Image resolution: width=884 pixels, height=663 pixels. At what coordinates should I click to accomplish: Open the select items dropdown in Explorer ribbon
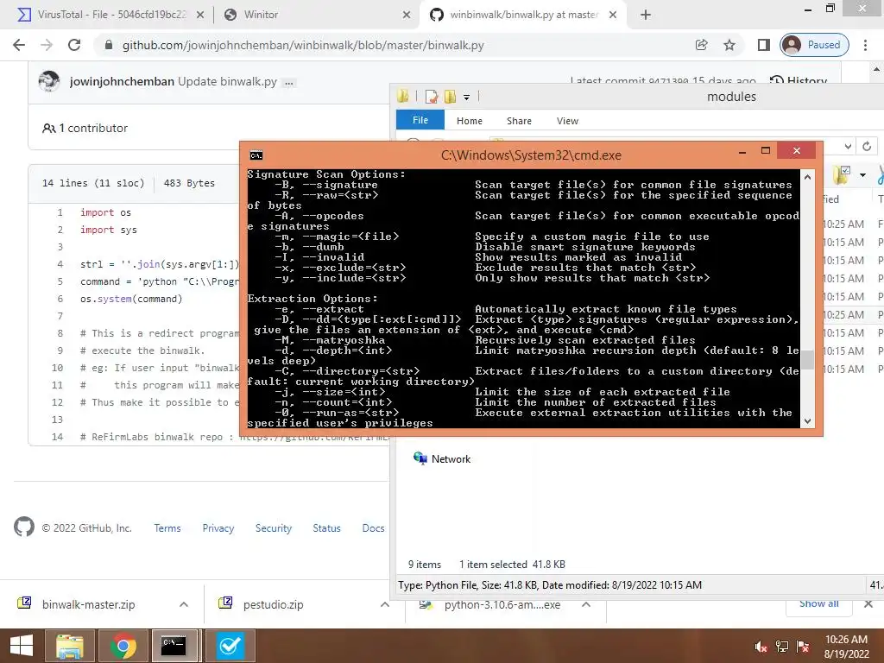tap(862, 174)
